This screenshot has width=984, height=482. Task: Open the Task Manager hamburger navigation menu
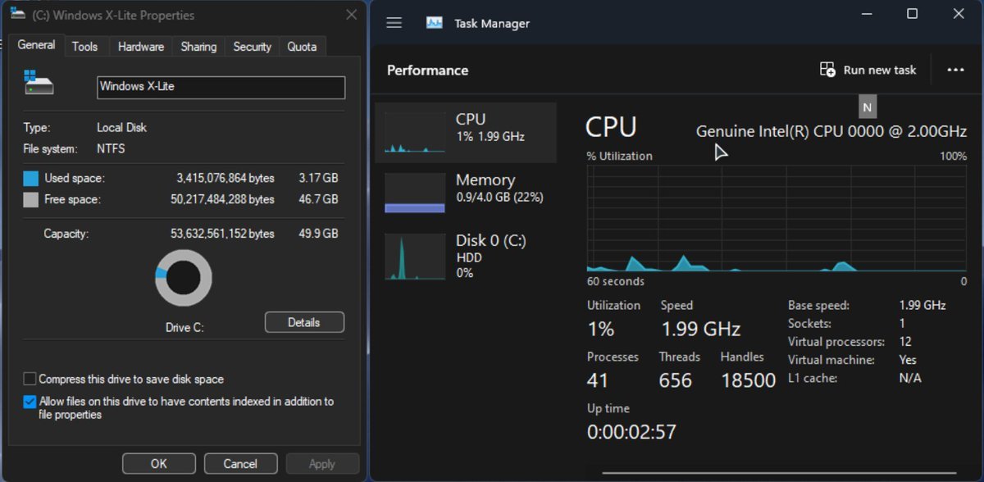pyautogui.click(x=394, y=23)
